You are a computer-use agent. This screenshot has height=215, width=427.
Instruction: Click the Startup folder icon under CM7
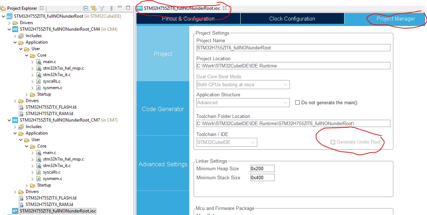pyautogui.click(x=33, y=185)
